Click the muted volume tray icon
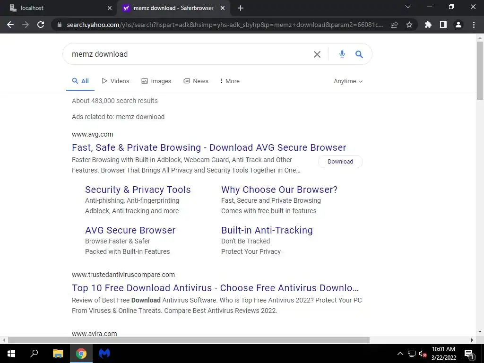 (423, 354)
